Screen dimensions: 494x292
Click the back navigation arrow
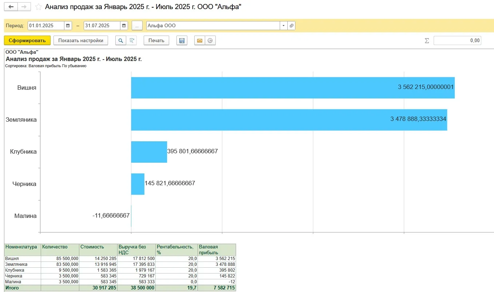pyautogui.click(x=11, y=7)
